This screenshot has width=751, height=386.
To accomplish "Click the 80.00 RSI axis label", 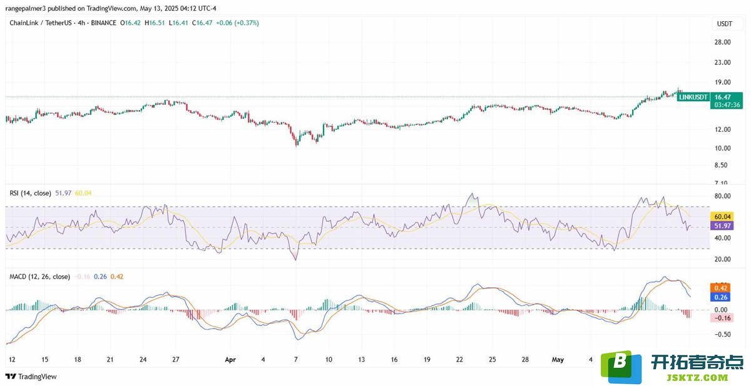I will tap(723, 197).
